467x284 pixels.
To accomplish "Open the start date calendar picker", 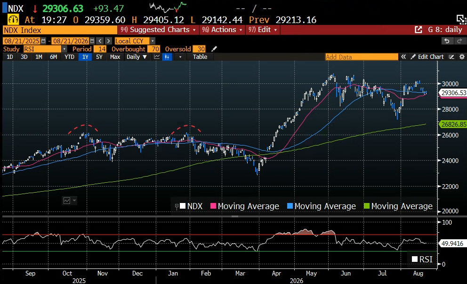I will click(x=44, y=41).
